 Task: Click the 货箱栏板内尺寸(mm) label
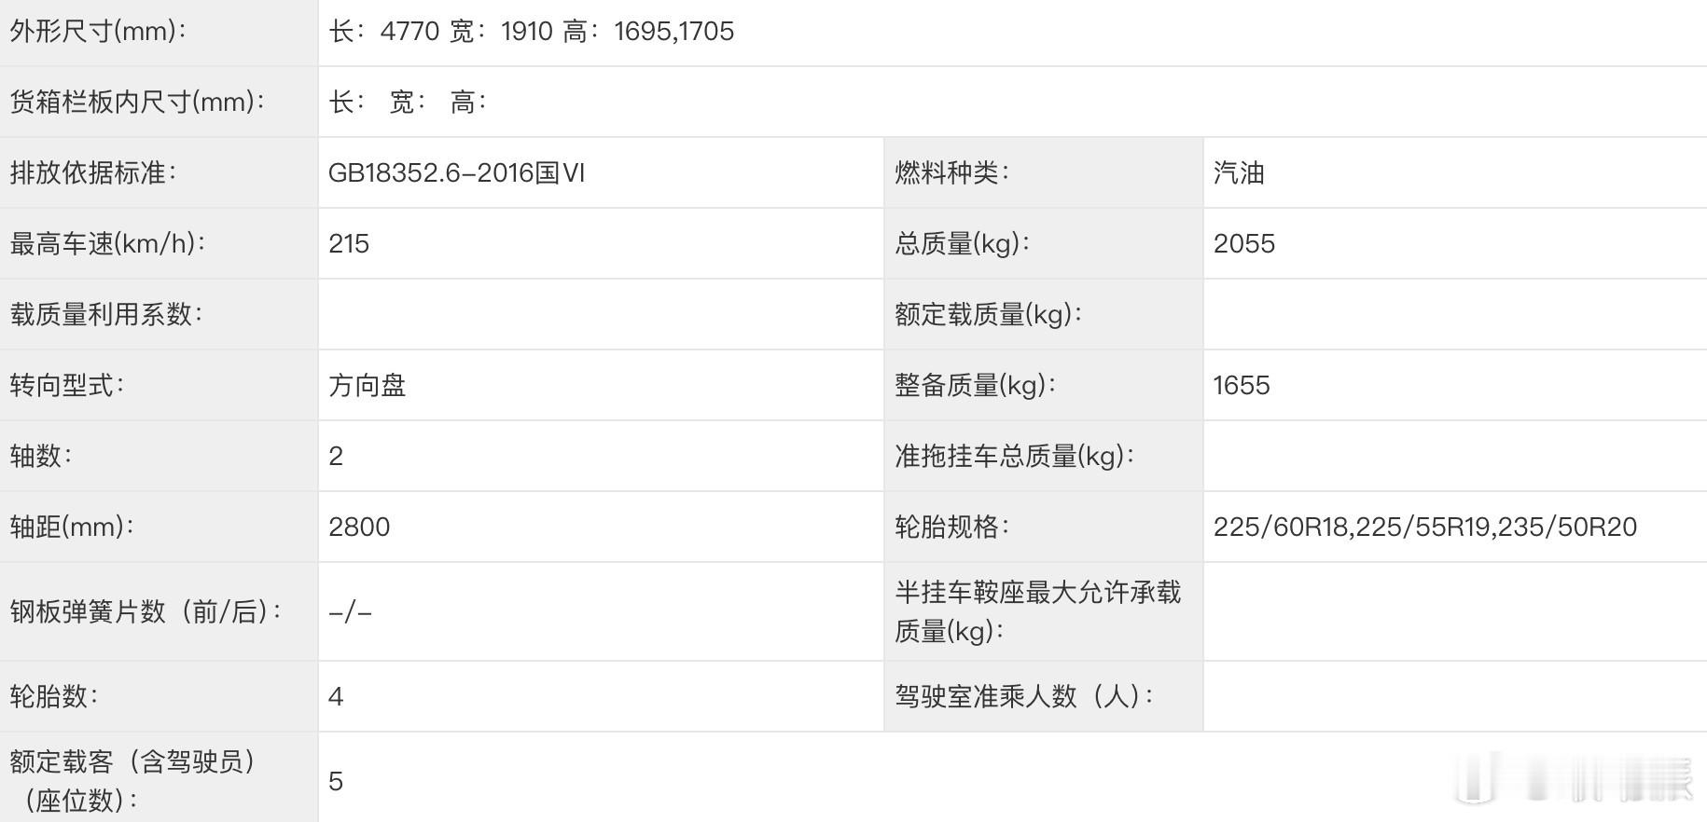pos(138,102)
